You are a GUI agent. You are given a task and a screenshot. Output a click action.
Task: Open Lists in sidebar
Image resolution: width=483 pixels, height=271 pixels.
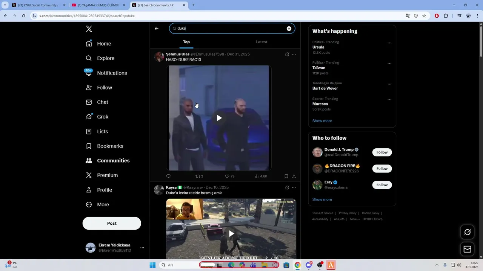[97, 131]
